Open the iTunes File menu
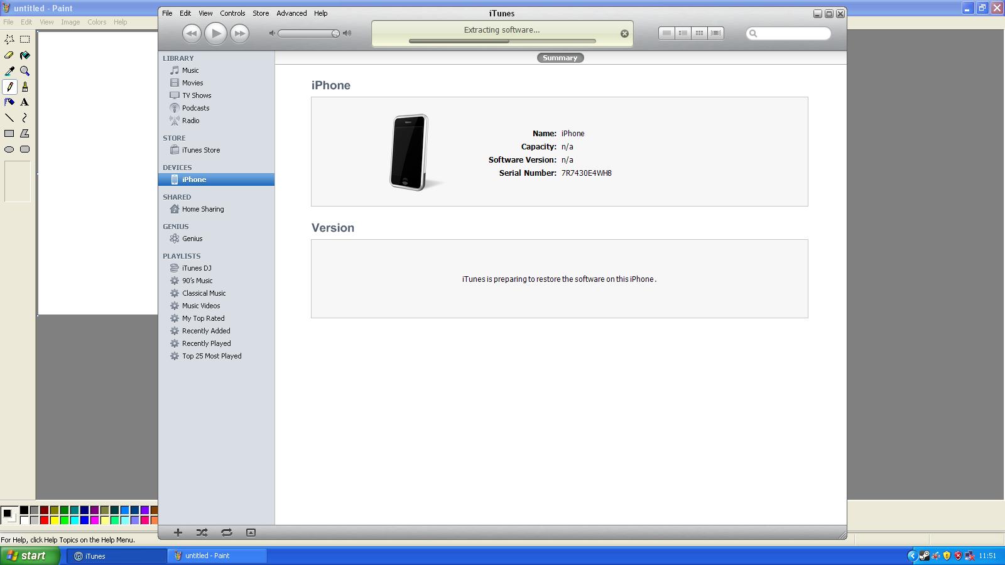1005x565 pixels. [167, 13]
